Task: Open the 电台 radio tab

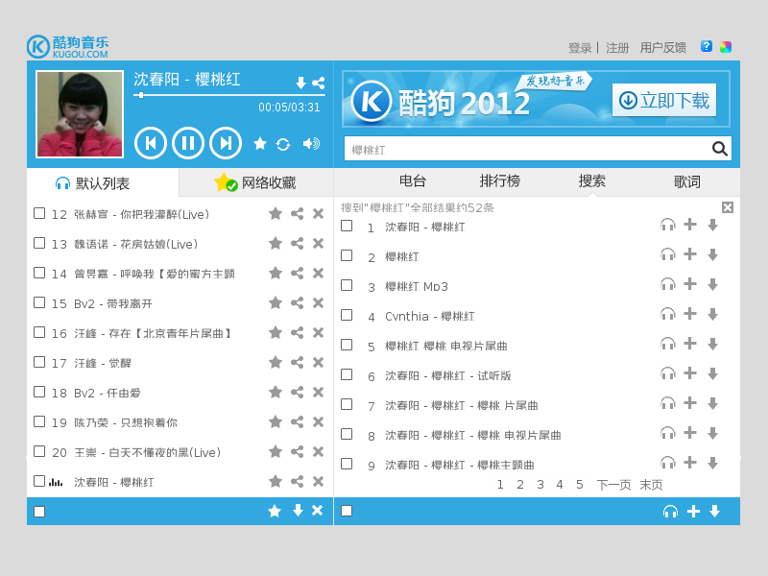Action: (x=413, y=180)
